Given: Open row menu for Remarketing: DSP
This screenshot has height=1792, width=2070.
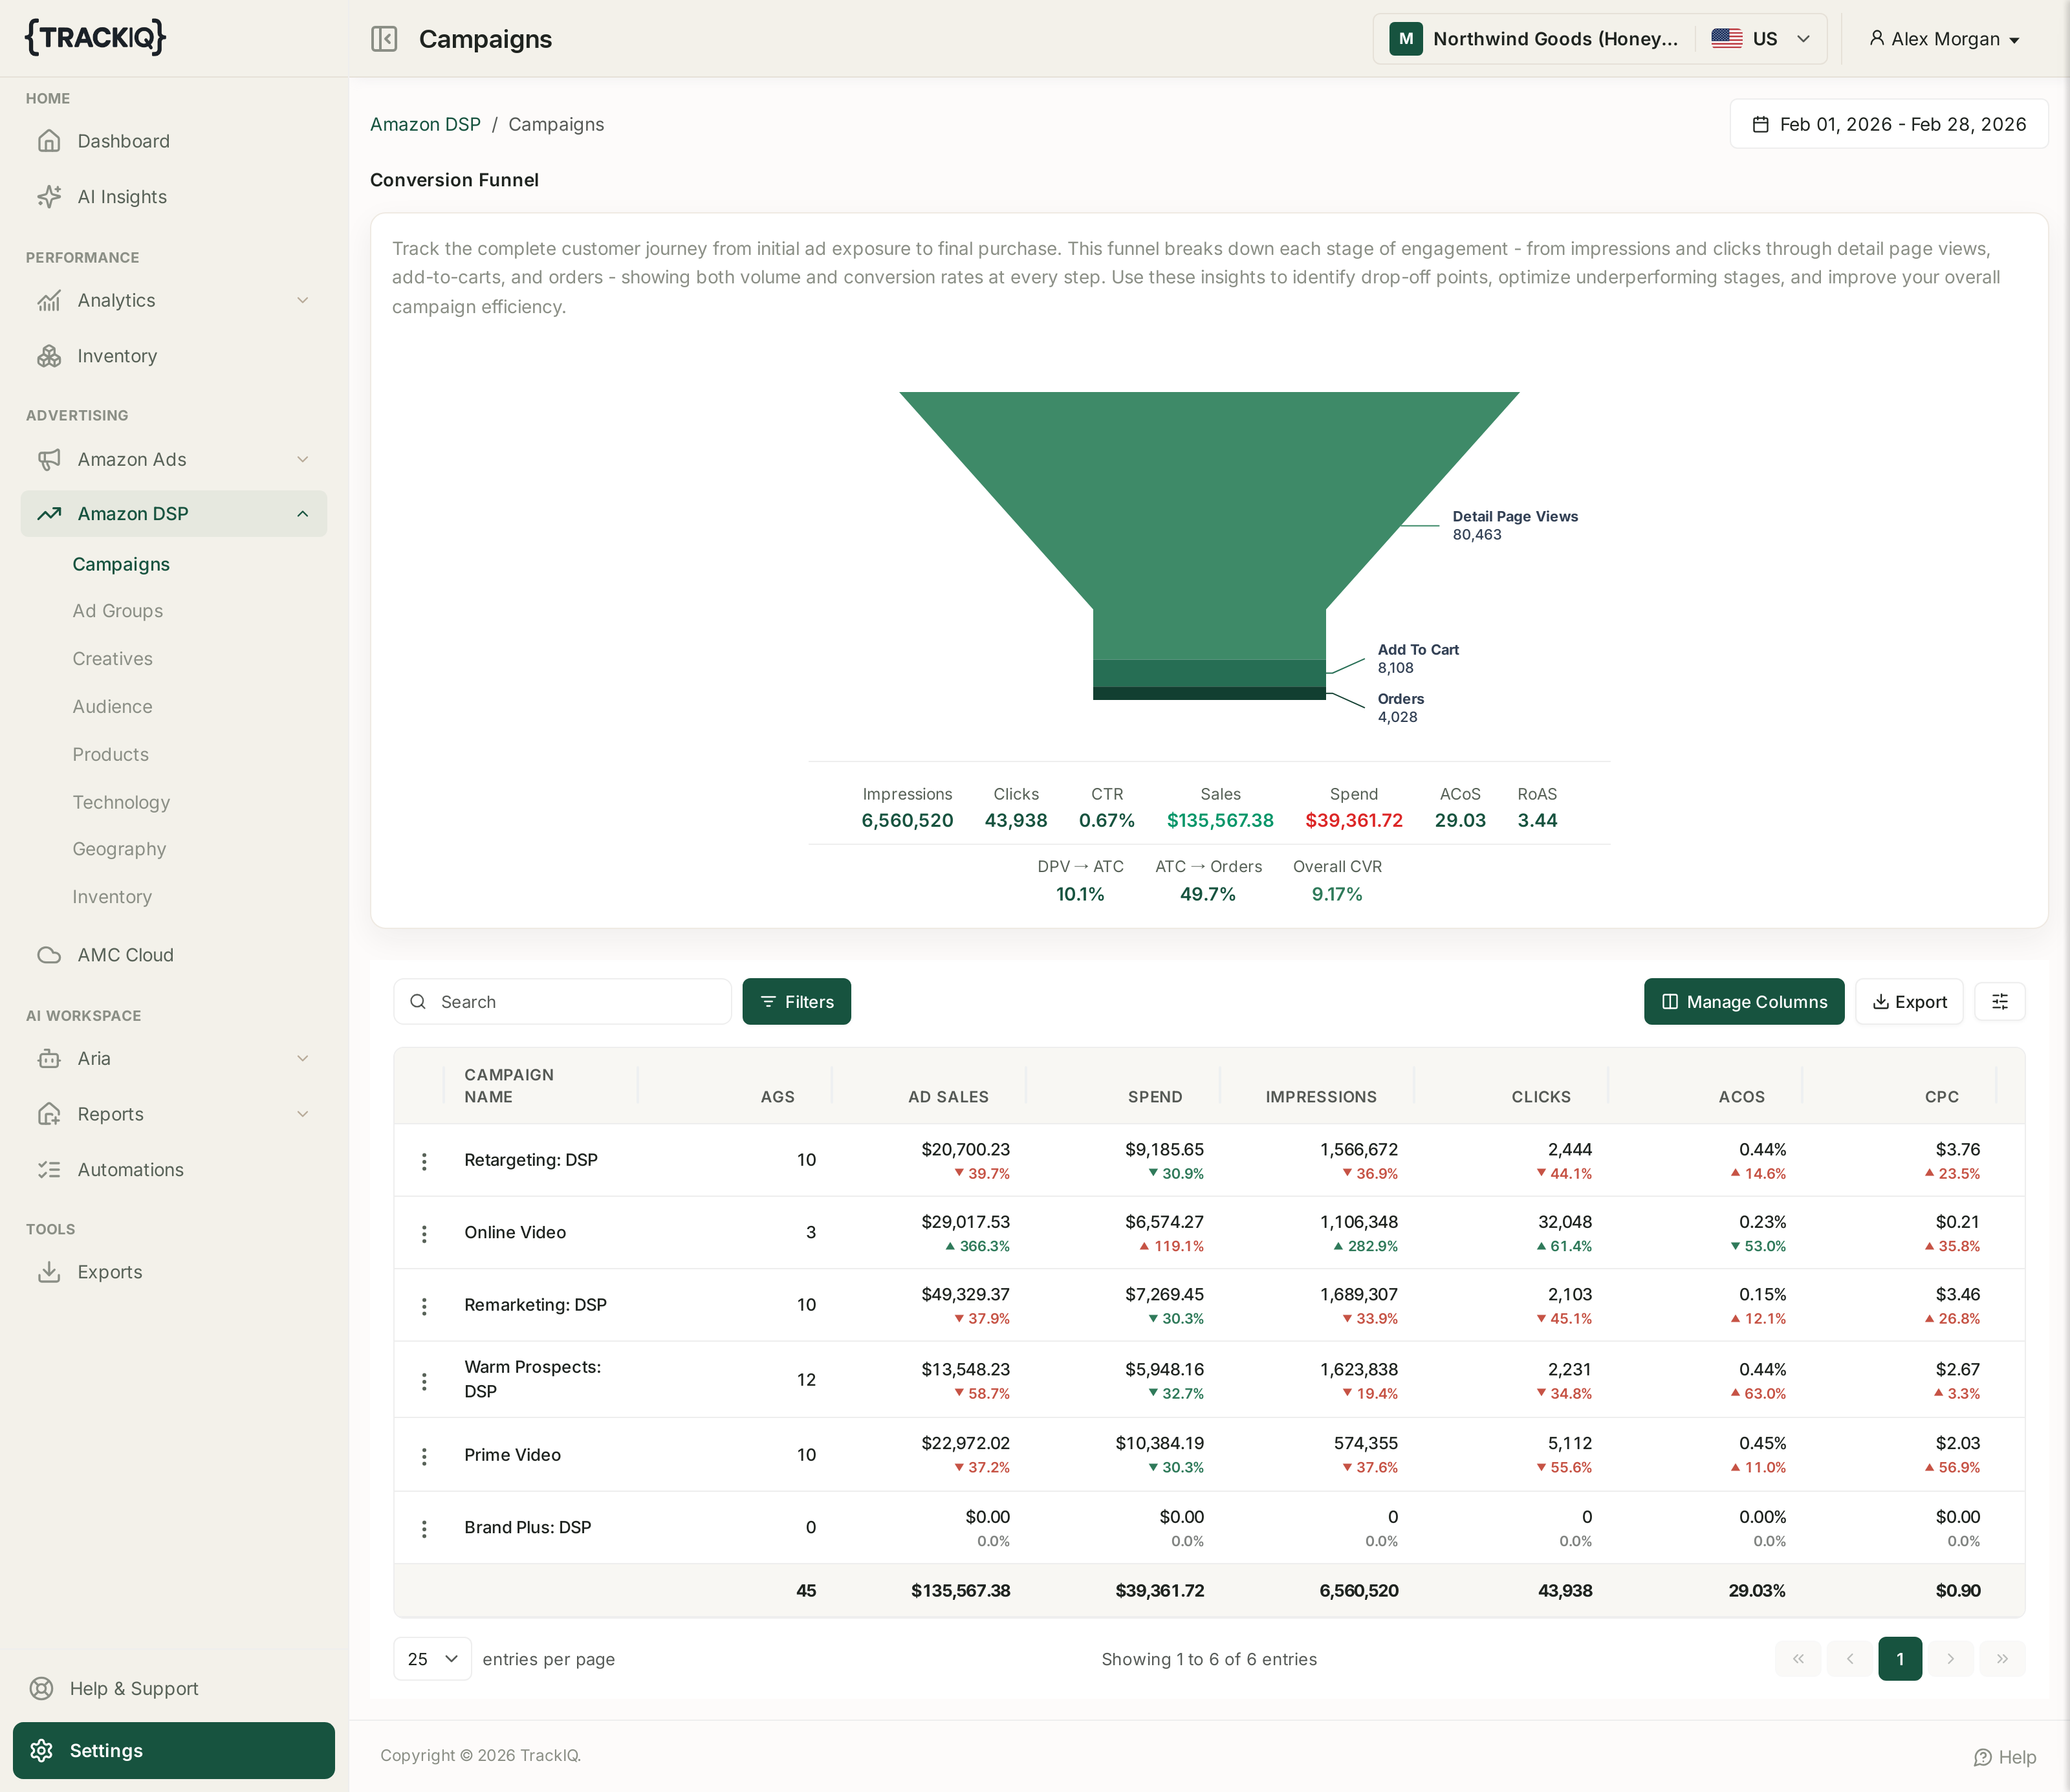Looking at the screenshot, I should (424, 1306).
